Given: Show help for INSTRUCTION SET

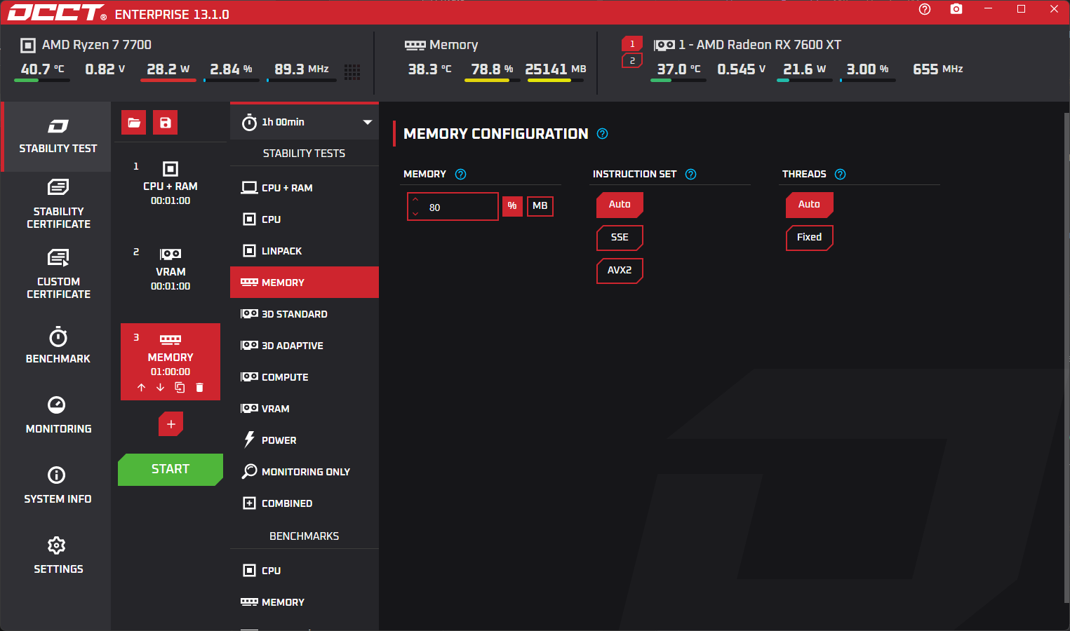Looking at the screenshot, I should (690, 175).
